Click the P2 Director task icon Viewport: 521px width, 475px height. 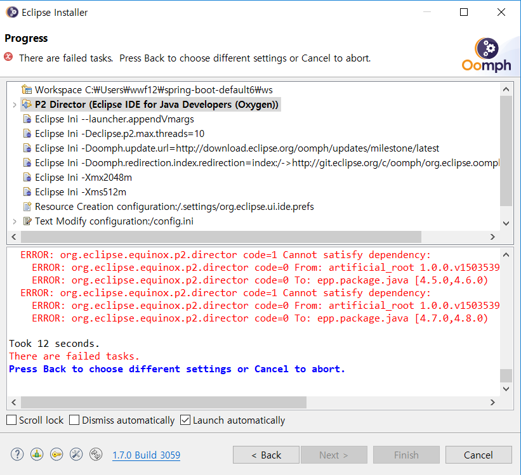(27, 104)
